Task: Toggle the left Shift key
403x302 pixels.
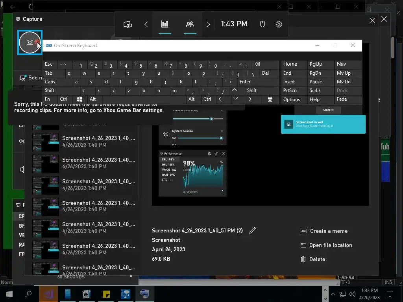Action: [x=61, y=90]
